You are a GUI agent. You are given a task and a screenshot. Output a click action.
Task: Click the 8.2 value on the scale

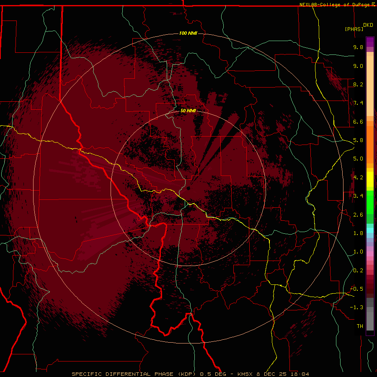pos(358,84)
